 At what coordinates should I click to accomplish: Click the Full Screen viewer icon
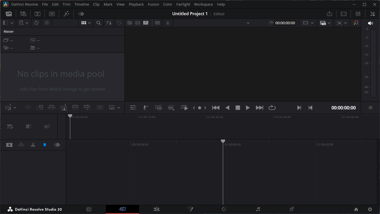(x=344, y=14)
